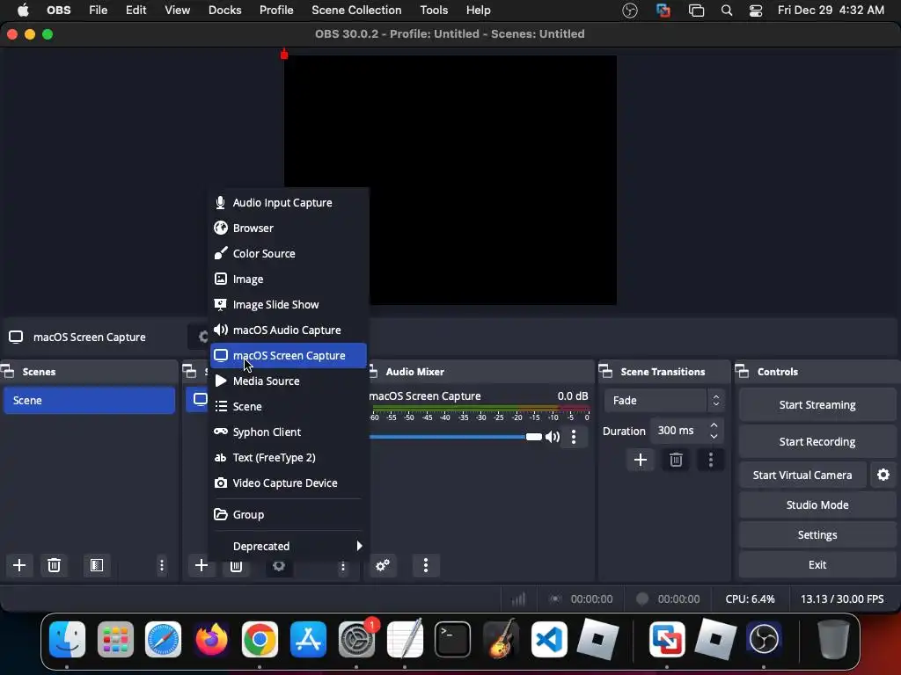Click the Exit button
The height and width of the screenshot is (675, 901).
point(817,565)
